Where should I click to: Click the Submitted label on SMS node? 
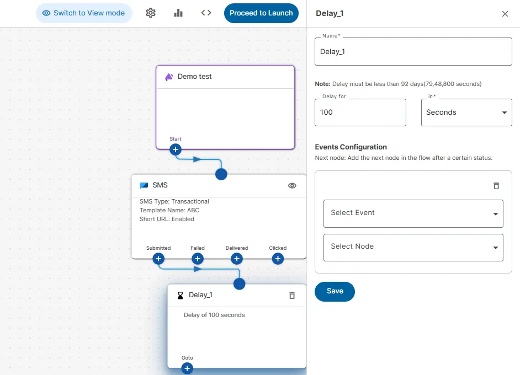[x=158, y=248]
